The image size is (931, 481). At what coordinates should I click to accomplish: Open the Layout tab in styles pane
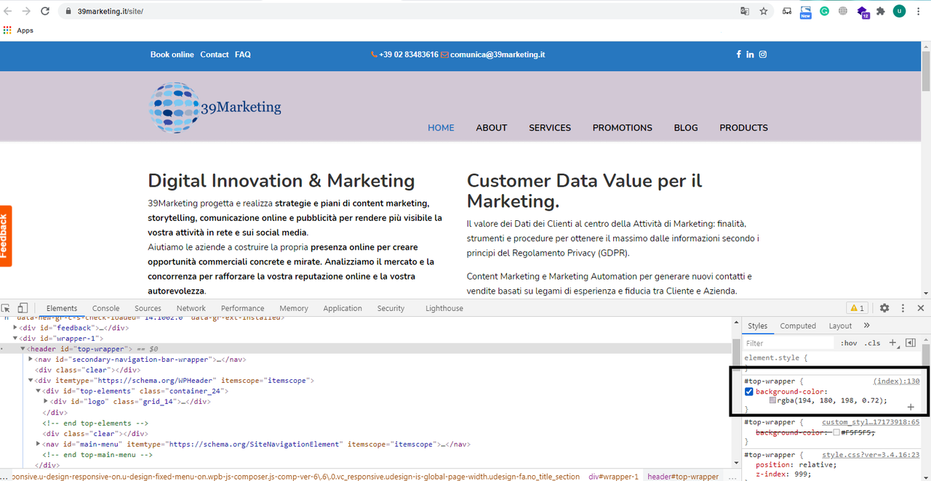pyautogui.click(x=840, y=326)
